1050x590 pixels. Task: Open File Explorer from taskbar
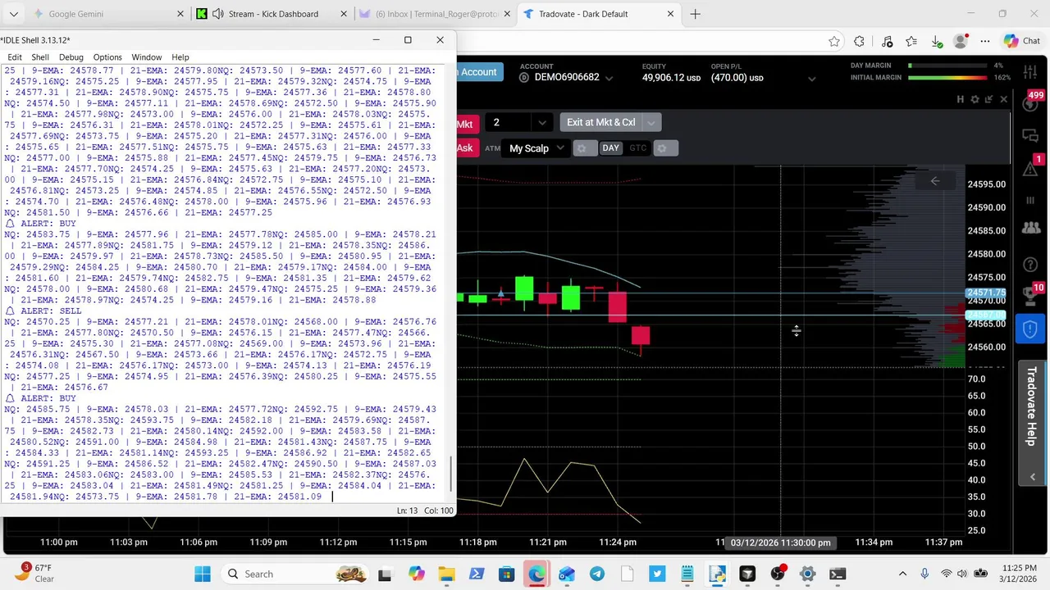[x=446, y=574]
